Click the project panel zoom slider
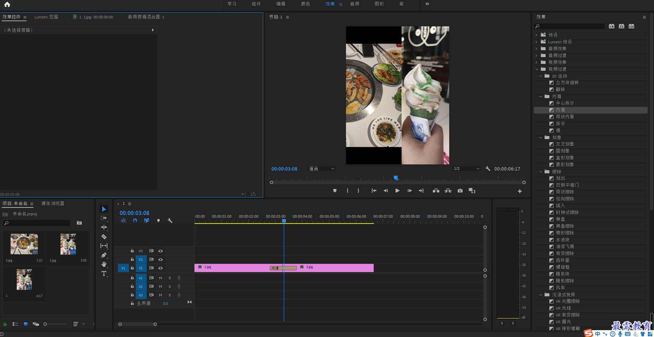The image size is (654, 337). (55, 324)
